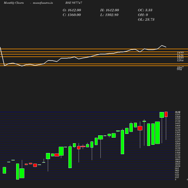Click the peak point of white line chart
Image resolution: width=188 pixels, height=188 pixels.
pyautogui.click(x=162, y=45)
